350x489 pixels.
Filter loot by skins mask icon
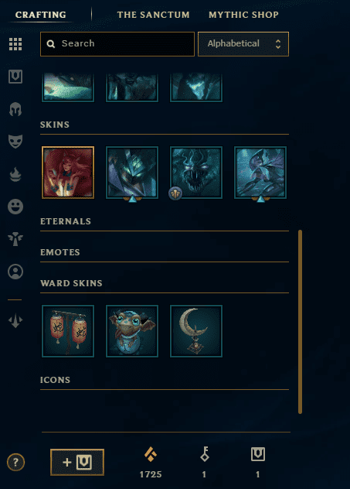pos(15,142)
